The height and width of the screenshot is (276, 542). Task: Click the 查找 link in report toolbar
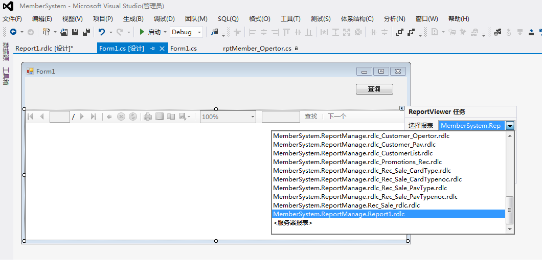tap(311, 117)
